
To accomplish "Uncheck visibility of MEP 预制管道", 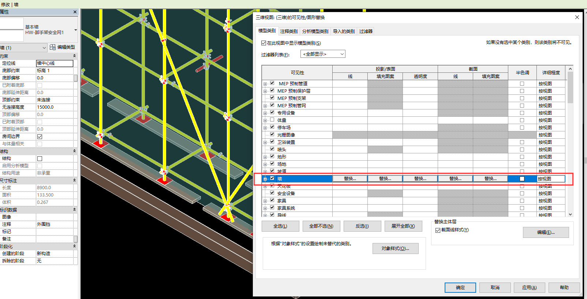I will 272,83.
